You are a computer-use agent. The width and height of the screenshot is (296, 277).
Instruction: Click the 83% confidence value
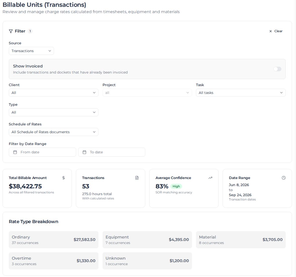[x=162, y=186]
